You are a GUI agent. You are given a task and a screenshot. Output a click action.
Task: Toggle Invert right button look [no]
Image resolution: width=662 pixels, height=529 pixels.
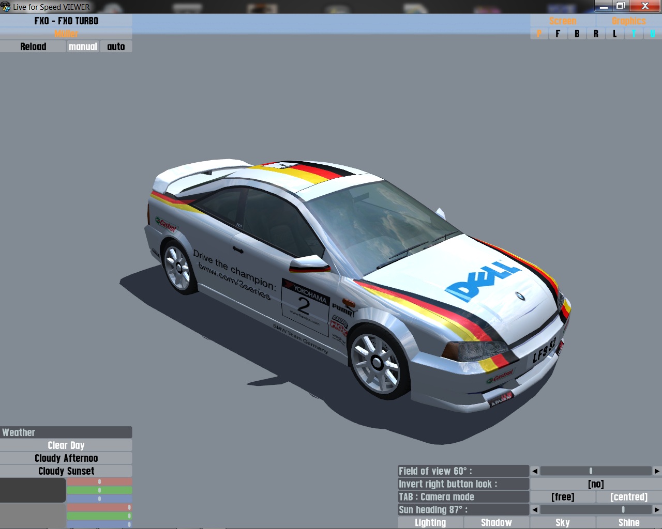point(596,484)
